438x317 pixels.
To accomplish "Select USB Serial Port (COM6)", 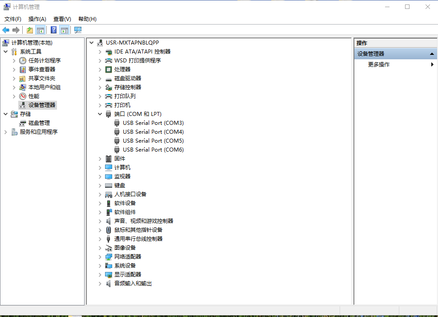I will 153,150.
